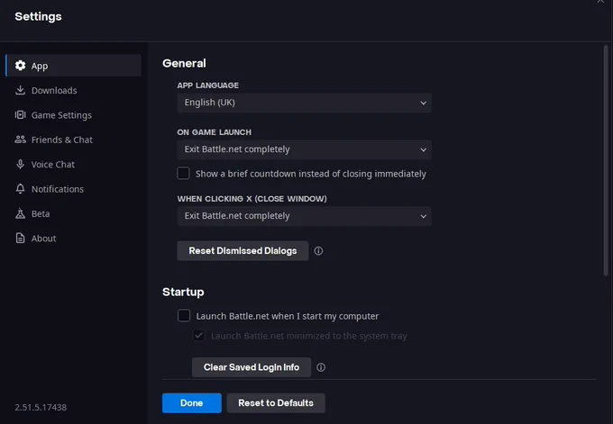Click Clear Saved Login Info button

coord(252,367)
